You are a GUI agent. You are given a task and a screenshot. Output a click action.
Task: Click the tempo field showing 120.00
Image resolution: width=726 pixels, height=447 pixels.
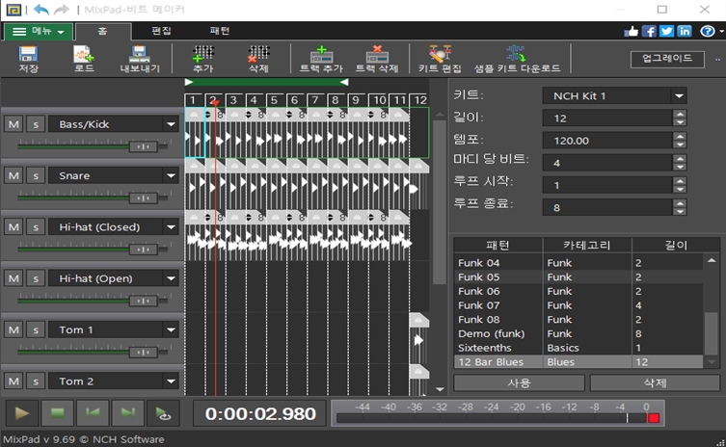coord(607,141)
